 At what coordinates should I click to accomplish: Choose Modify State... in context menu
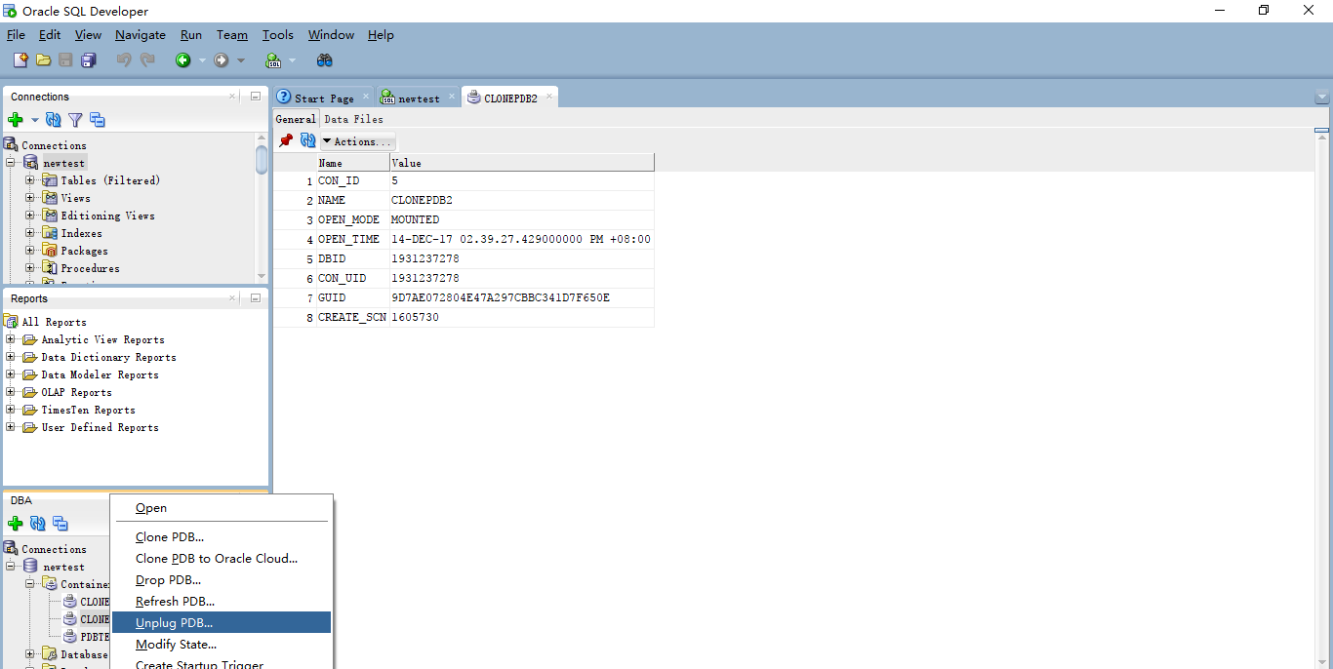tap(222, 645)
